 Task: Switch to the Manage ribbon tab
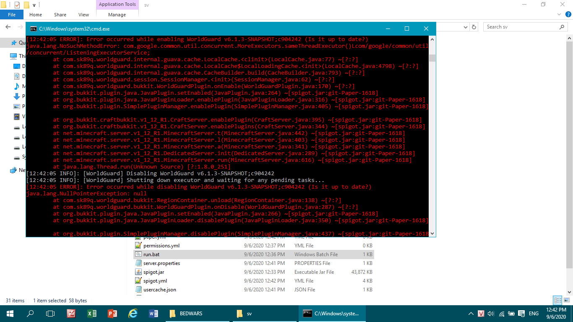[117, 15]
